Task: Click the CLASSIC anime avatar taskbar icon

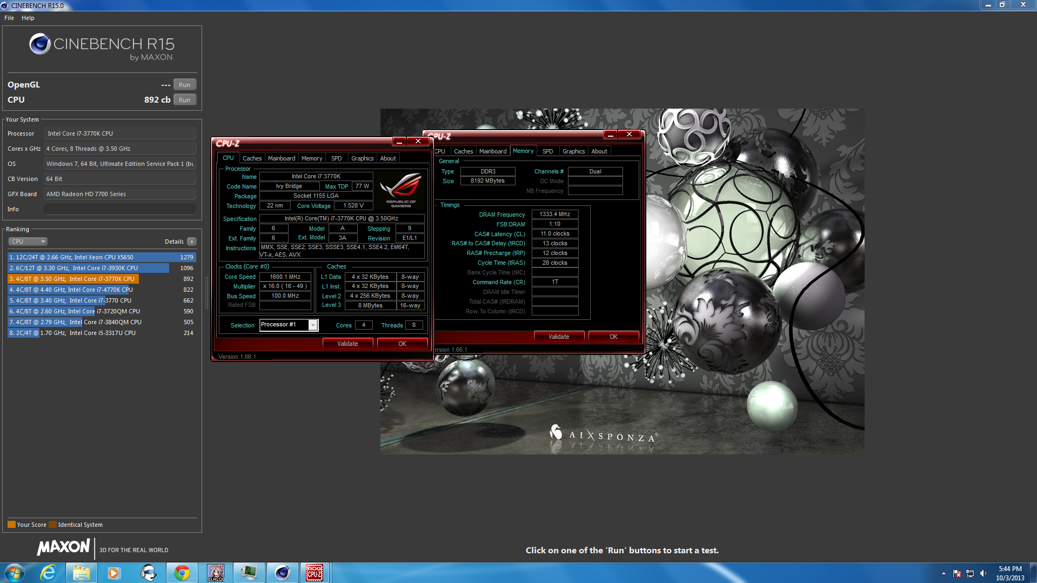Action: [x=216, y=573]
